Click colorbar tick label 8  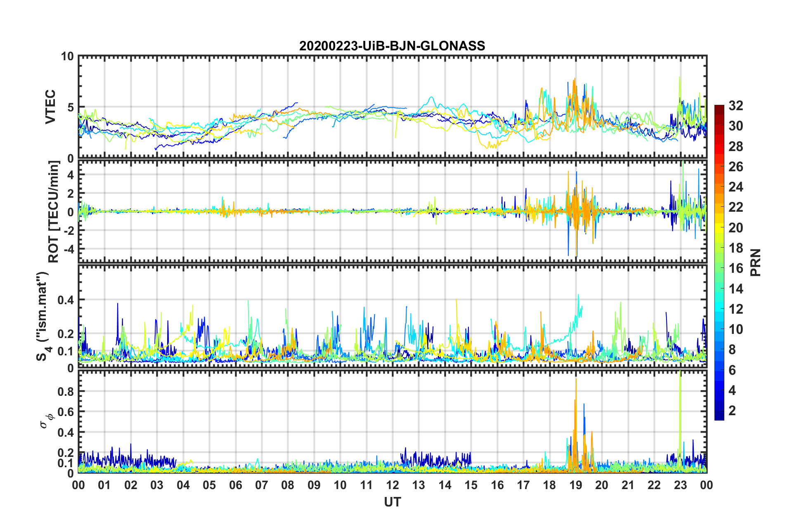(732, 350)
